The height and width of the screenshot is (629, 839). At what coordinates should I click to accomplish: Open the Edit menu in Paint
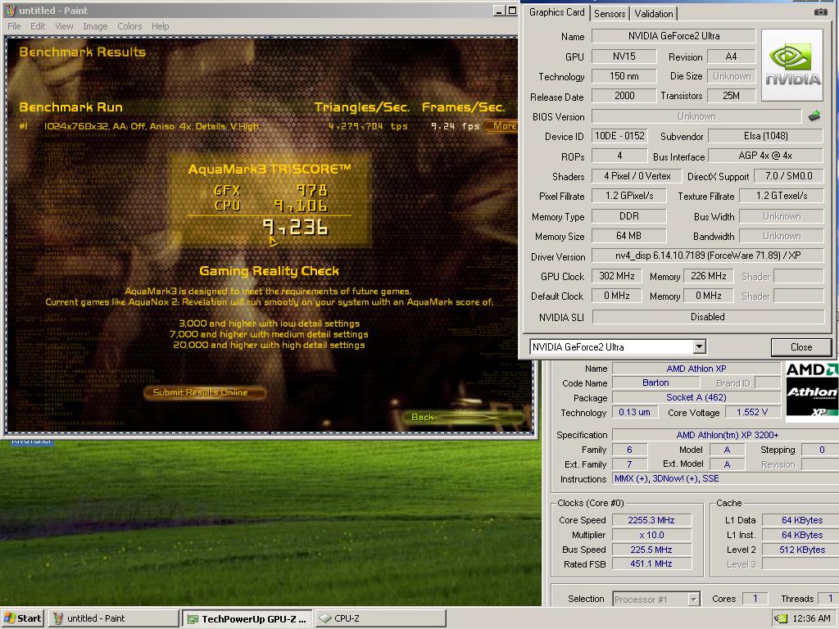tap(38, 26)
